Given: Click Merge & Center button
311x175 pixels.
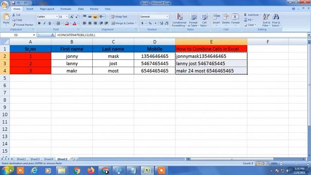Looking at the screenshot, I should [122, 23].
